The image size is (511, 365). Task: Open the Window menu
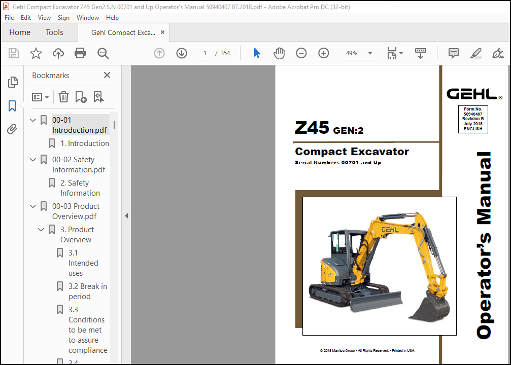[x=88, y=18]
